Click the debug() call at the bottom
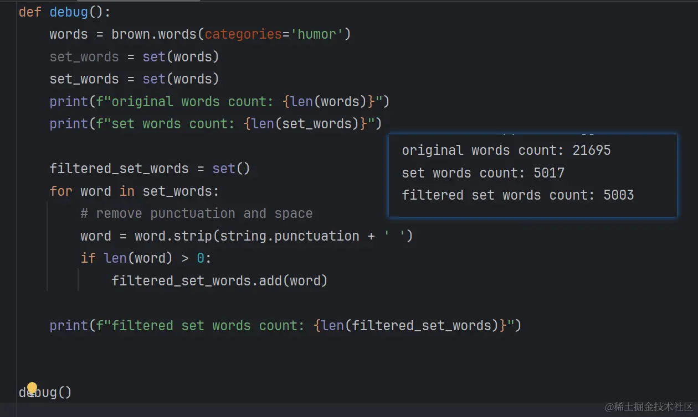The image size is (698, 417). (x=45, y=393)
